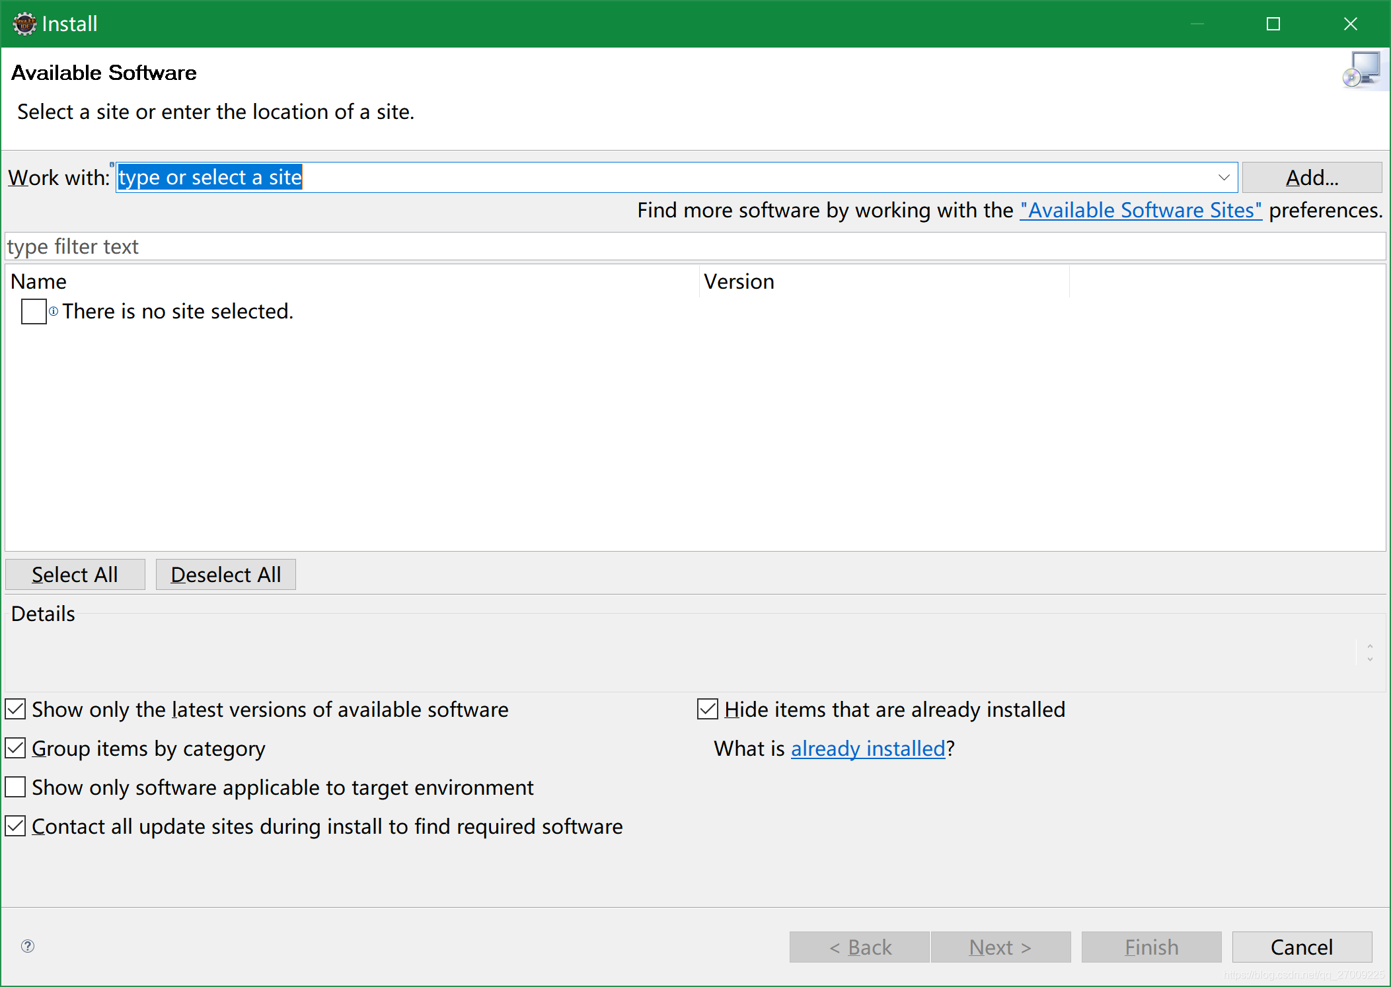1391x987 pixels.
Task: Click the site filter text input field
Action: (695, 247)
